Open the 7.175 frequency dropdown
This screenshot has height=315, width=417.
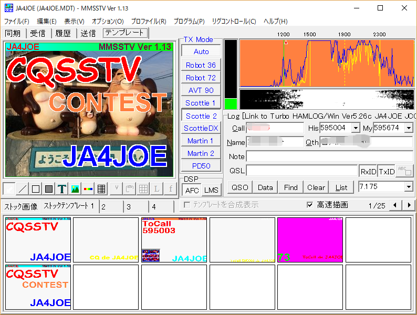coord(409,187)
